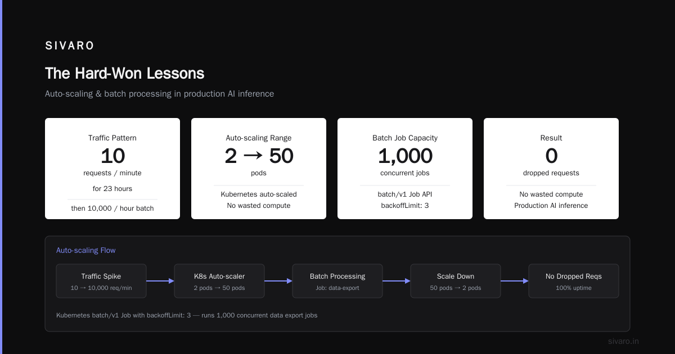Click 'Production AI inference' text
The image size is (675, 354).
click(551, 206)
